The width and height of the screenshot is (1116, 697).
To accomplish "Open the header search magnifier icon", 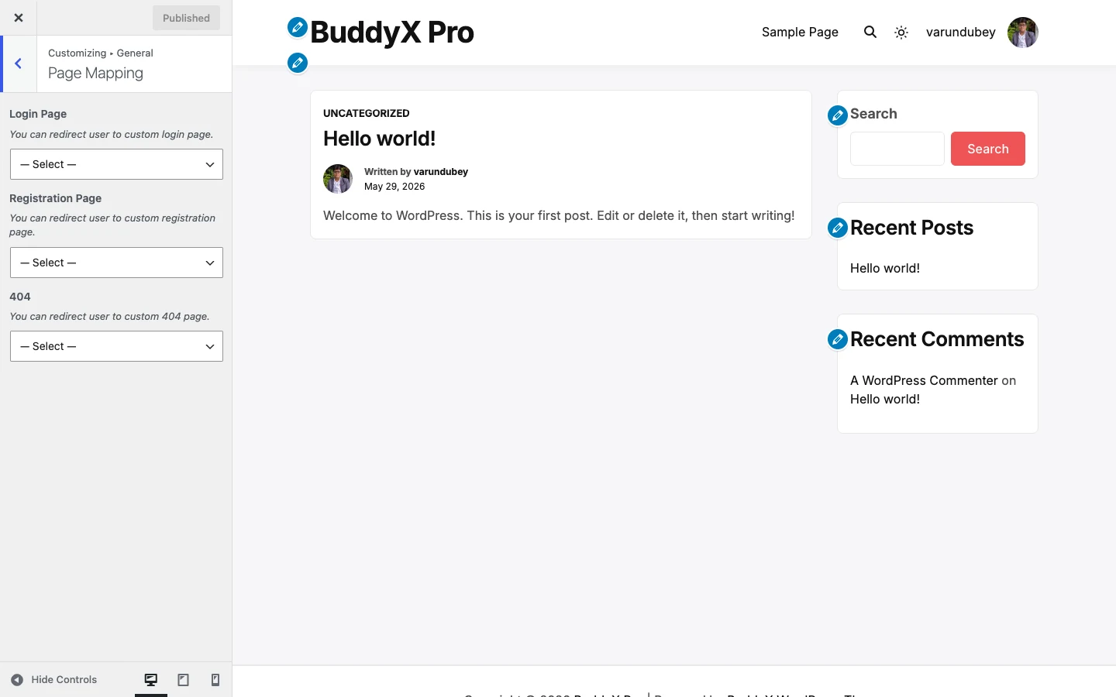I will [x=870, y=32].
